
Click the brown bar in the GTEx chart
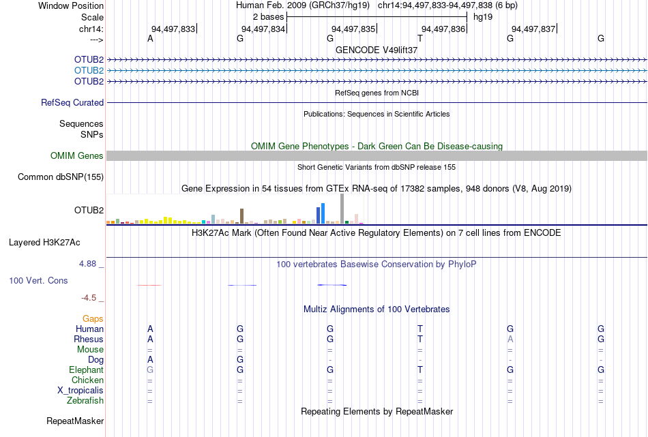click(241, 216)
